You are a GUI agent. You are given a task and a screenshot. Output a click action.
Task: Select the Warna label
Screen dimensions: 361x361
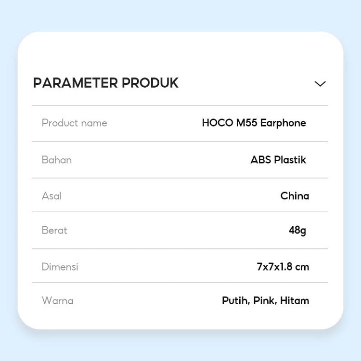(x=58, y=300)
